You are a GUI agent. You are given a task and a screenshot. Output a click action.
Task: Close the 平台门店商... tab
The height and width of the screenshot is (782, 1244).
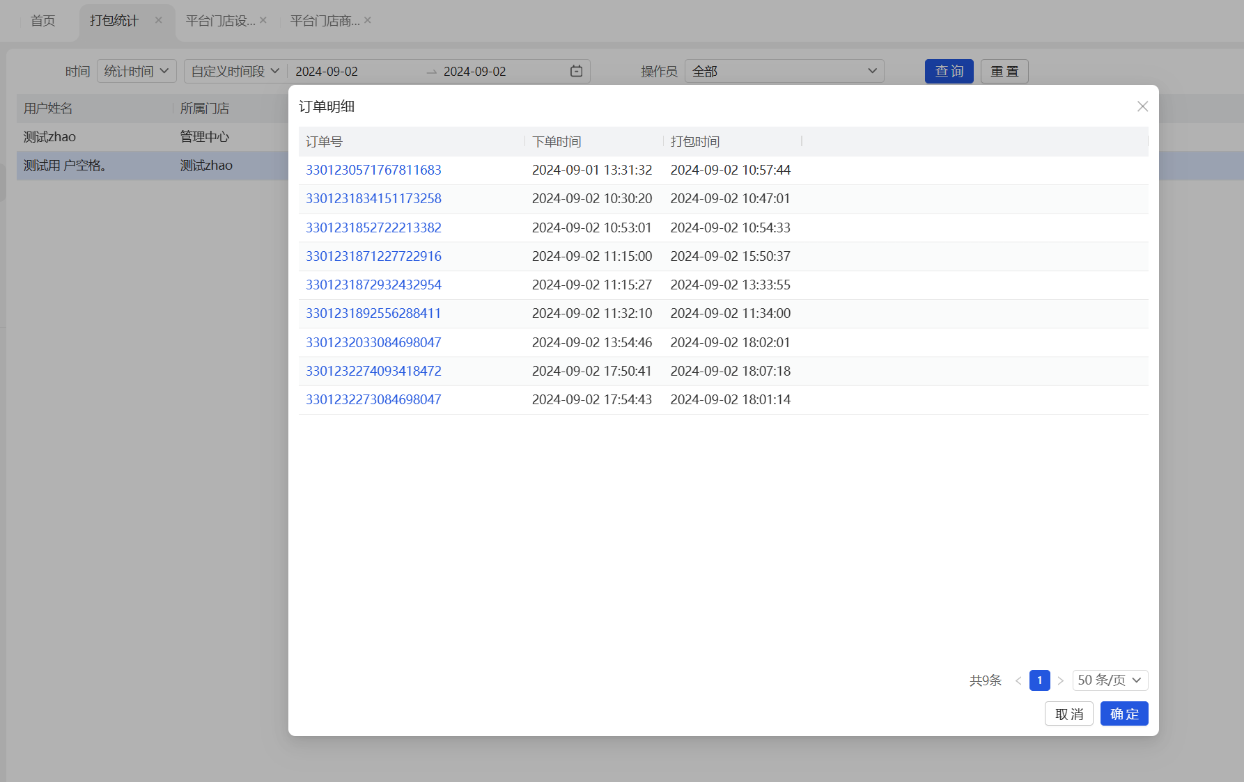[x=368, y=20]
